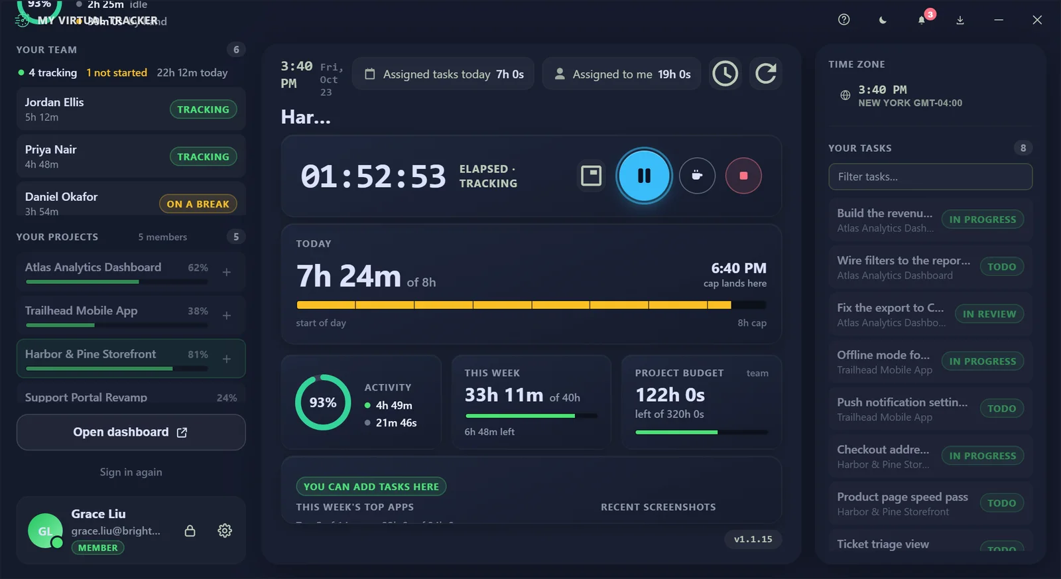The width and height of the screenshot is (1061, 579).
Task: Click Jordan Ellis TRACKING status badge
Action: [x=203, y=109]
